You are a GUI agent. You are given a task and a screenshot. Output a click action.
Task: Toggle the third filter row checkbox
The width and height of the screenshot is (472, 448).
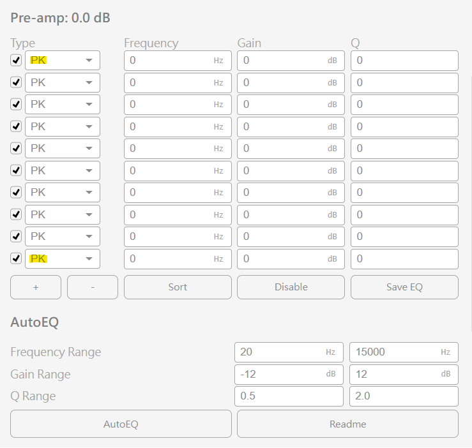click(16, 105)
